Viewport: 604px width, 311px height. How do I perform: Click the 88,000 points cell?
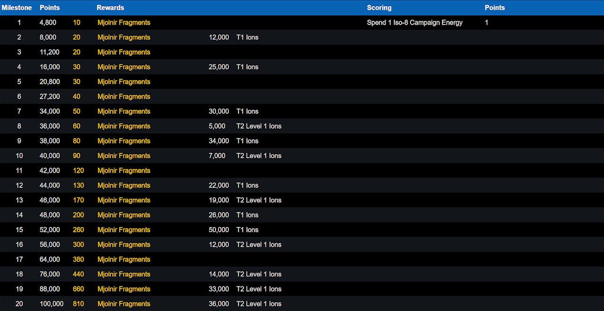pyautogui.click(x=50, y=289)
